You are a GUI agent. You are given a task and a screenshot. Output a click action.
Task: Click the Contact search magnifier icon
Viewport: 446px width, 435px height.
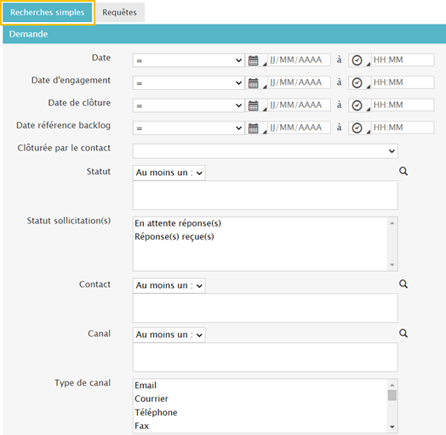click(403, 284)
